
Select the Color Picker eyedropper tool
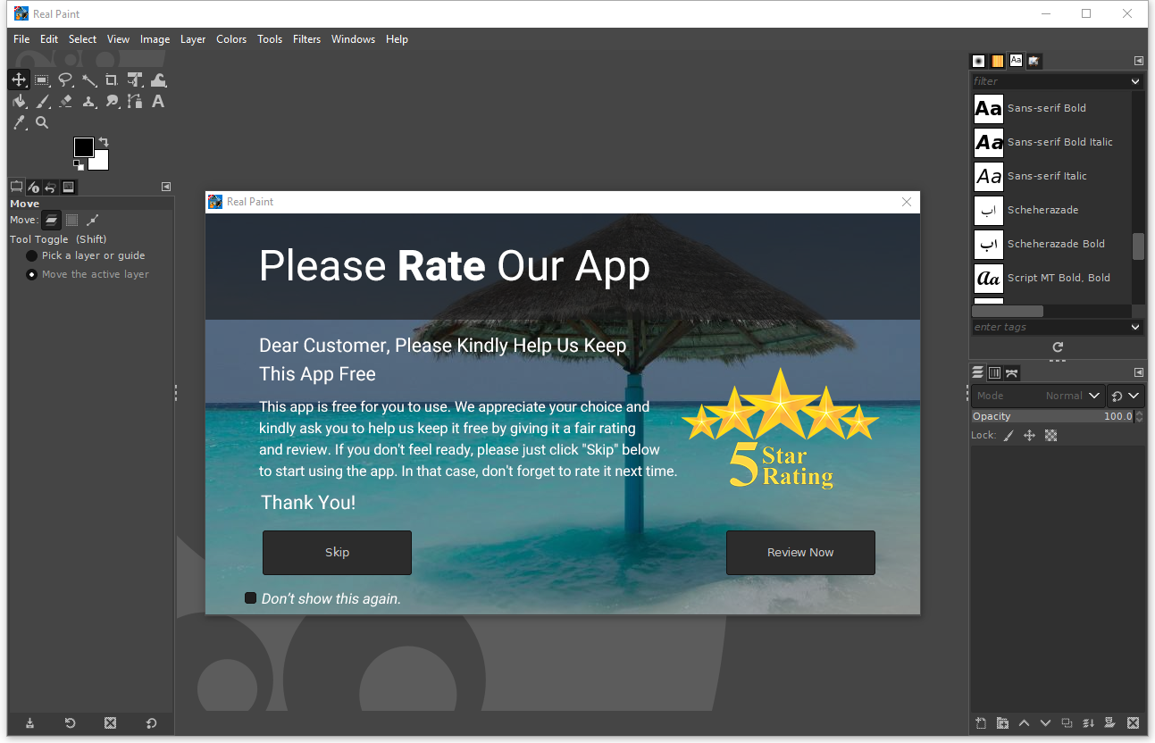tap(19, 123)
